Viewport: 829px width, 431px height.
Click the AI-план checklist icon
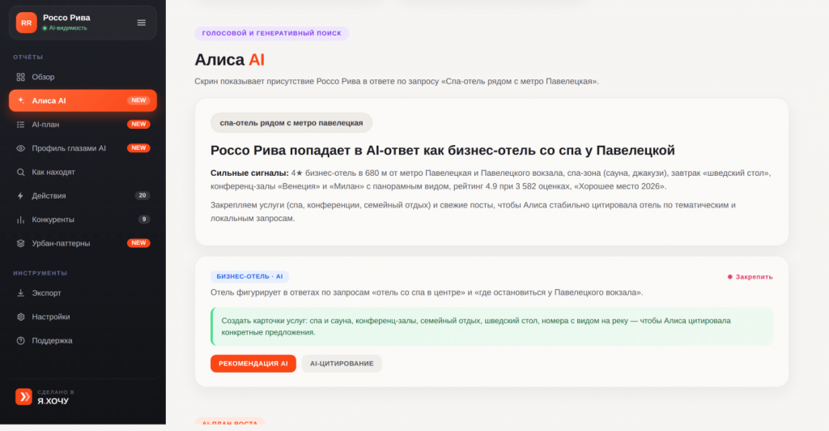pyautogui.click(x=20, y=125)
